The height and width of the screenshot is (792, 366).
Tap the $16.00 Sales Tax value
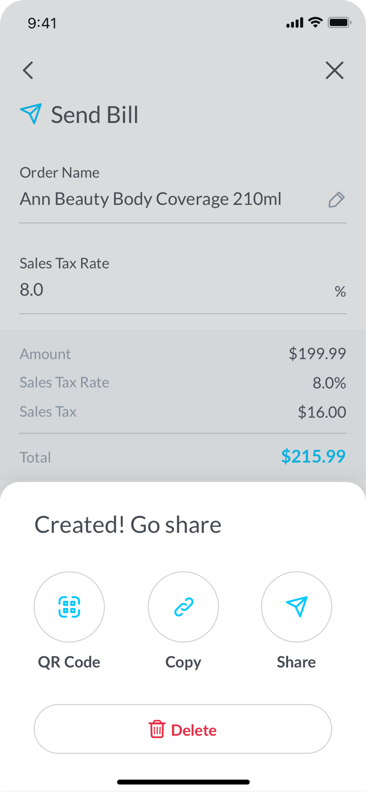point(322,412)
